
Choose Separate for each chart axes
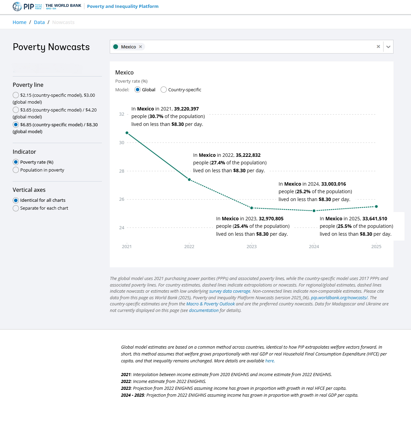[16, 208]
